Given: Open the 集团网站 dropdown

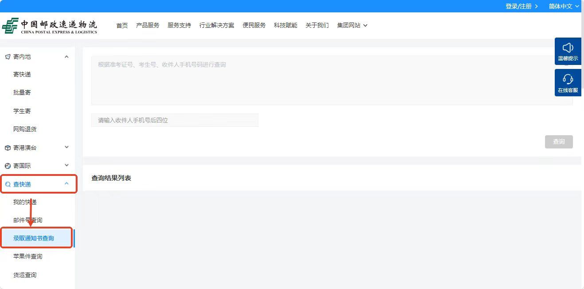Looking at the screenshot, I should (x=352, y=26).
